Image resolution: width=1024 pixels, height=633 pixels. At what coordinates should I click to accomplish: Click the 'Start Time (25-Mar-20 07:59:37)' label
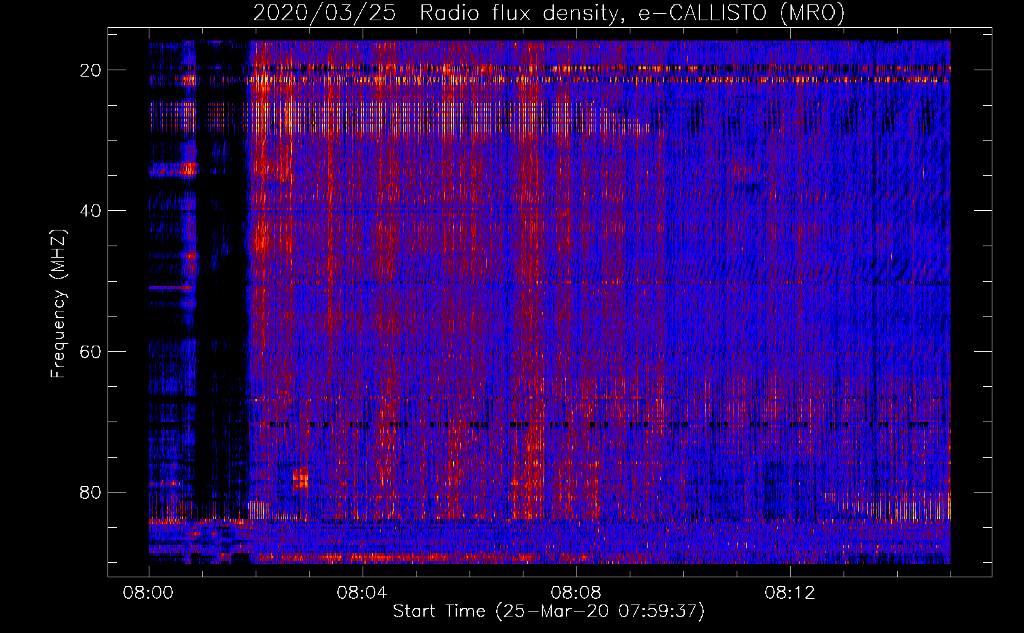coord(549,611)
